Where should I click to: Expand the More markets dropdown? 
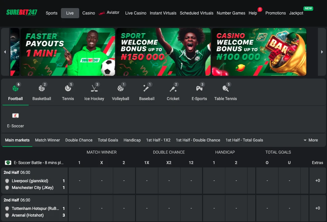click(310, 140)
